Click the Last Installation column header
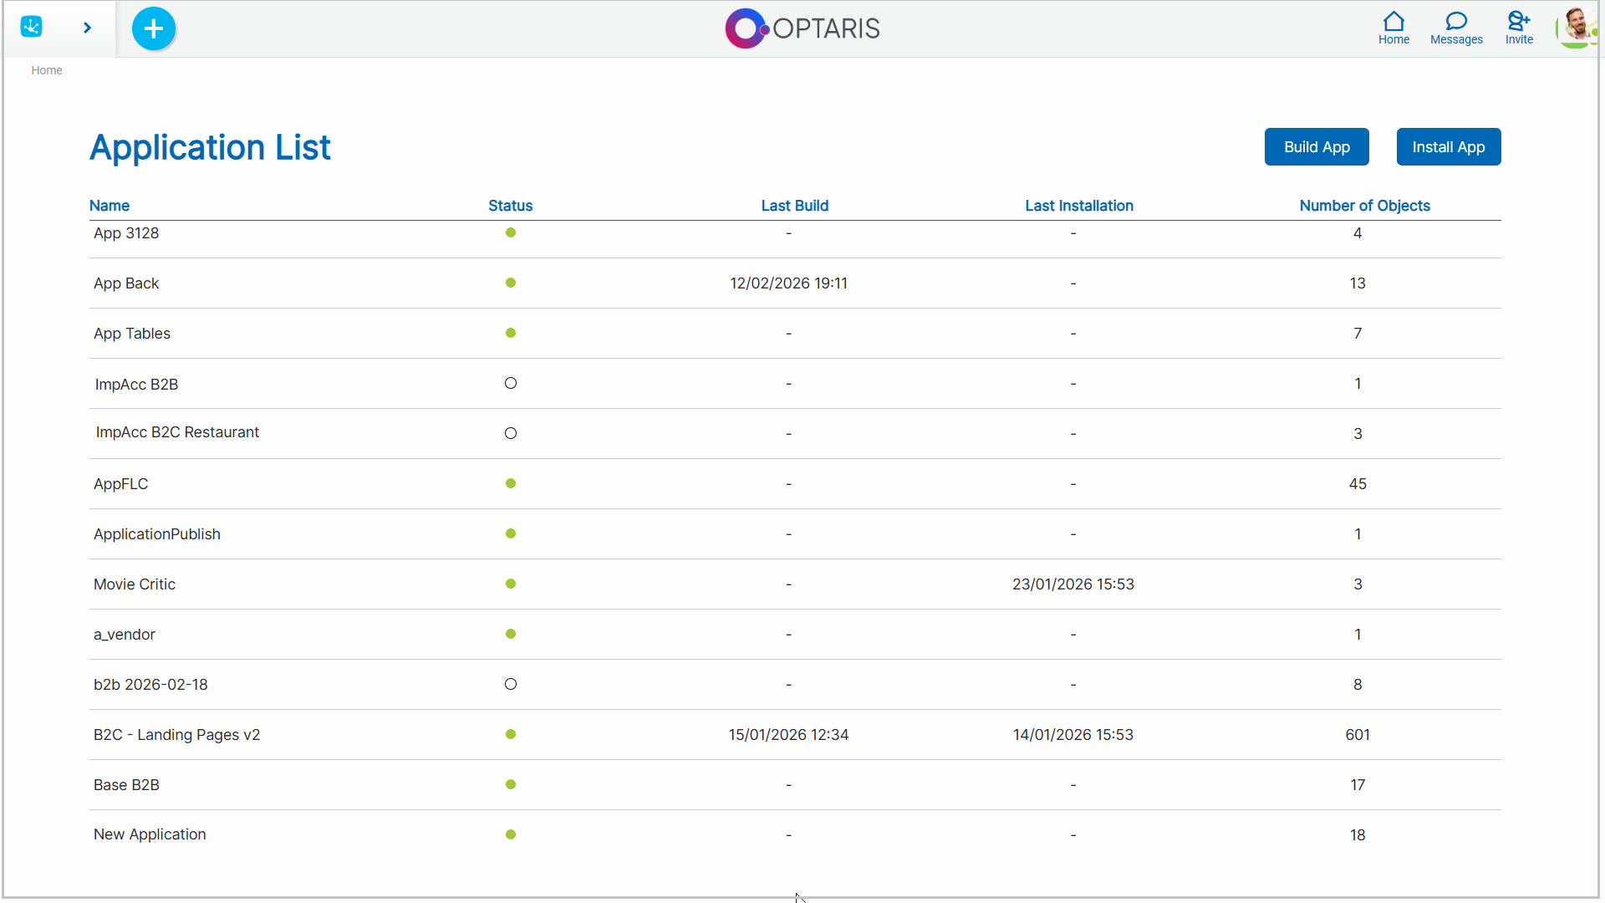Image resolution: width=1605 pixels, height=903 pixels. pos(1078,206)
